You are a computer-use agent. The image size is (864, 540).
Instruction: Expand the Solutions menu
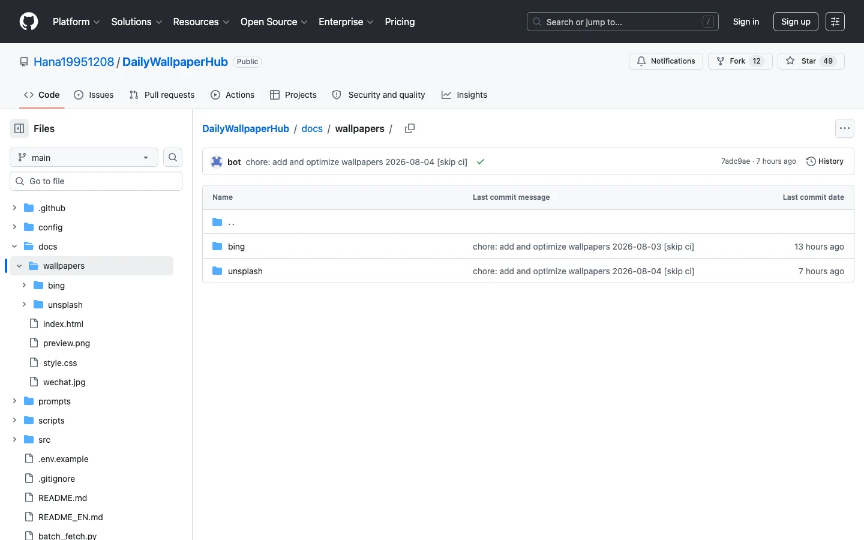[137, 22]
